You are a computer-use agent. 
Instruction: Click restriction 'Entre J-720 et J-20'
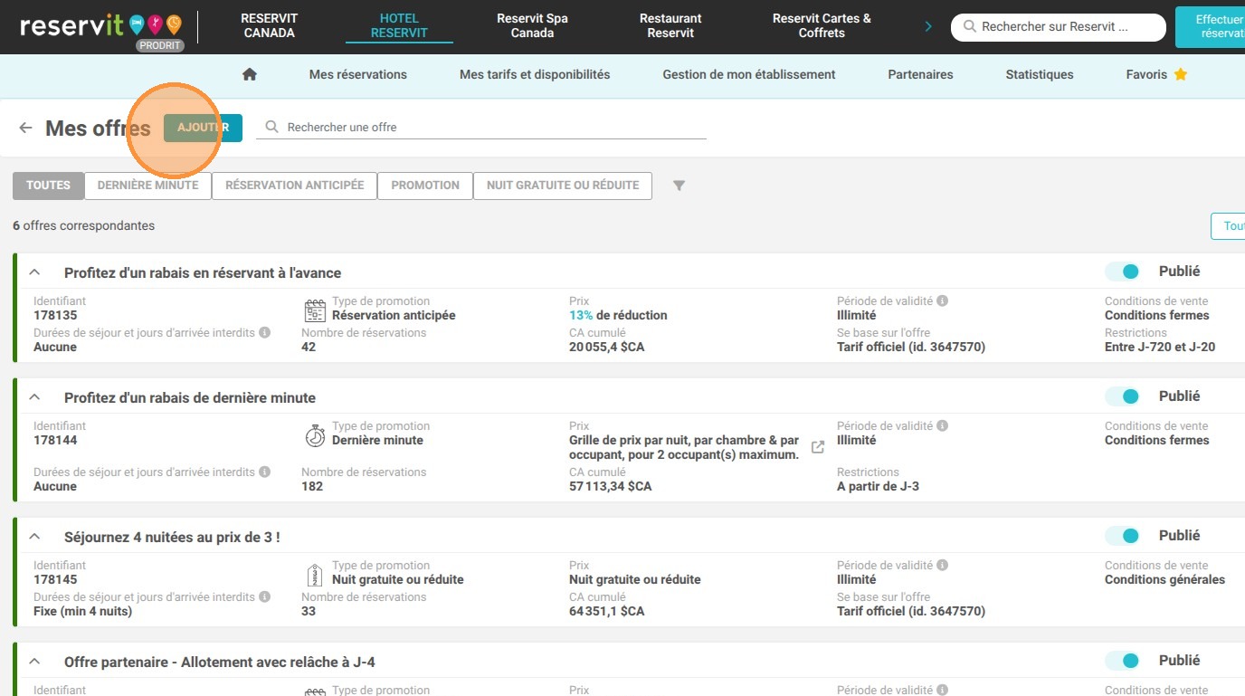(1160, 347)
